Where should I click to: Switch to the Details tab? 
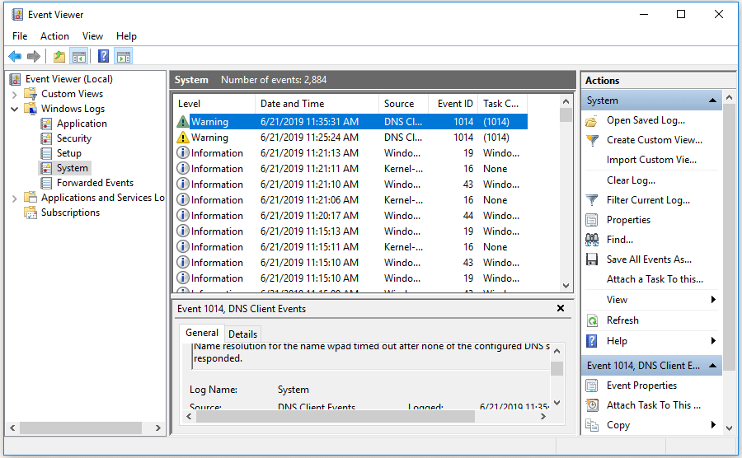pos(242,334)
